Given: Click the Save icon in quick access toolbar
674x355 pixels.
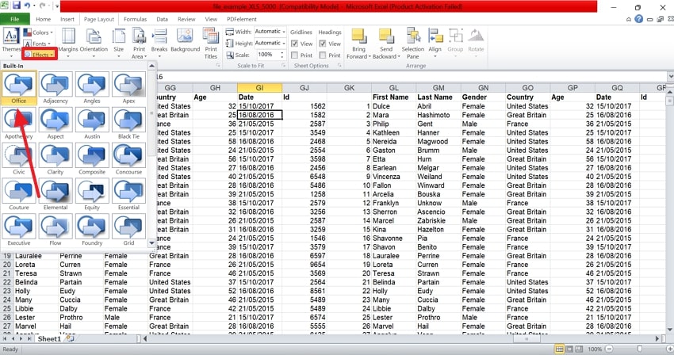Looking at the screenshot, I should 17,6.
